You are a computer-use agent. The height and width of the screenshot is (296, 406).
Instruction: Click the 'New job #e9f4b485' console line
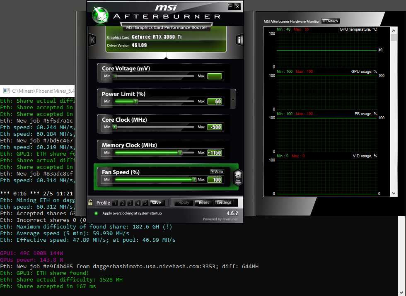point(129,267)
